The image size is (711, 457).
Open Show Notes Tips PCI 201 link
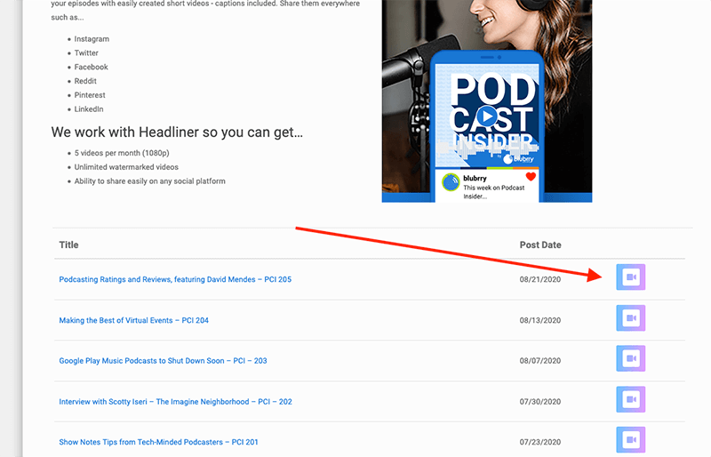tap(158, 442)
